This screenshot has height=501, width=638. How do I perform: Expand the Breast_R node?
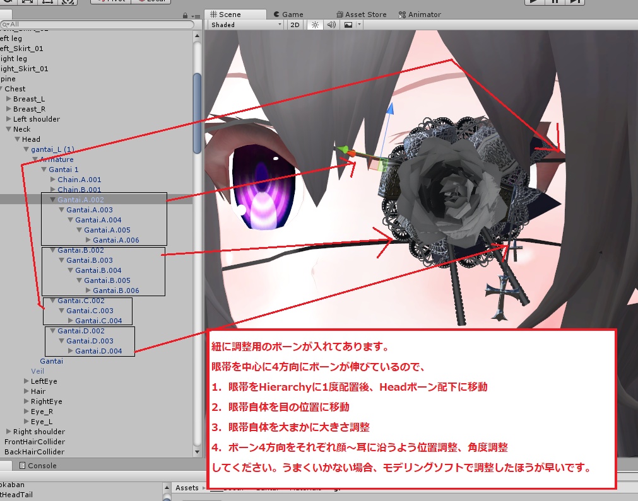tap(9, 109)
